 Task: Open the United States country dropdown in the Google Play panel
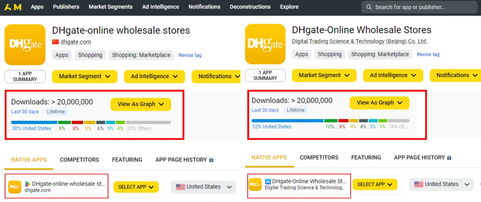tap(203, 187)
